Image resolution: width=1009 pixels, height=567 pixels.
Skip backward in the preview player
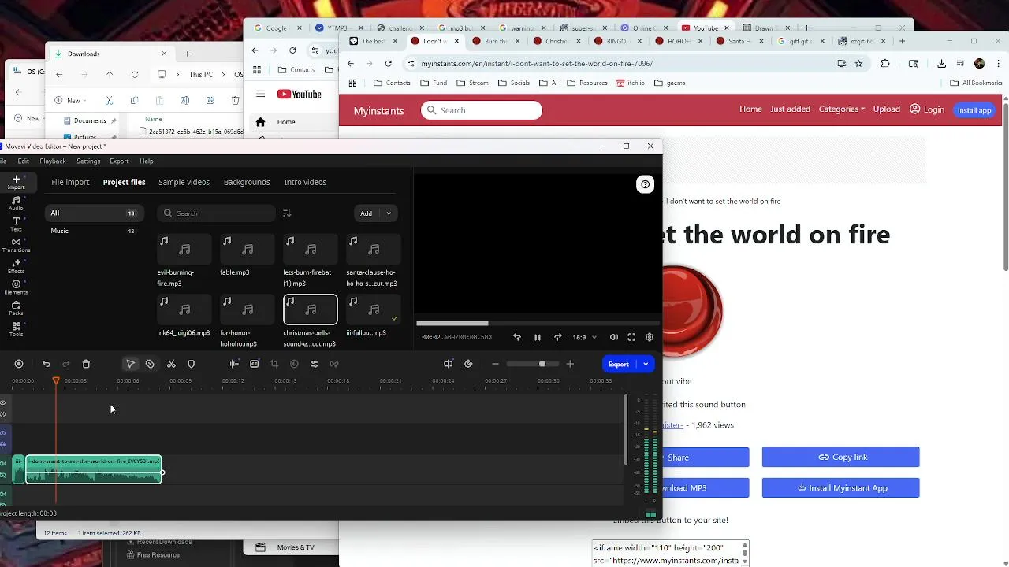(x=517, y=337)
